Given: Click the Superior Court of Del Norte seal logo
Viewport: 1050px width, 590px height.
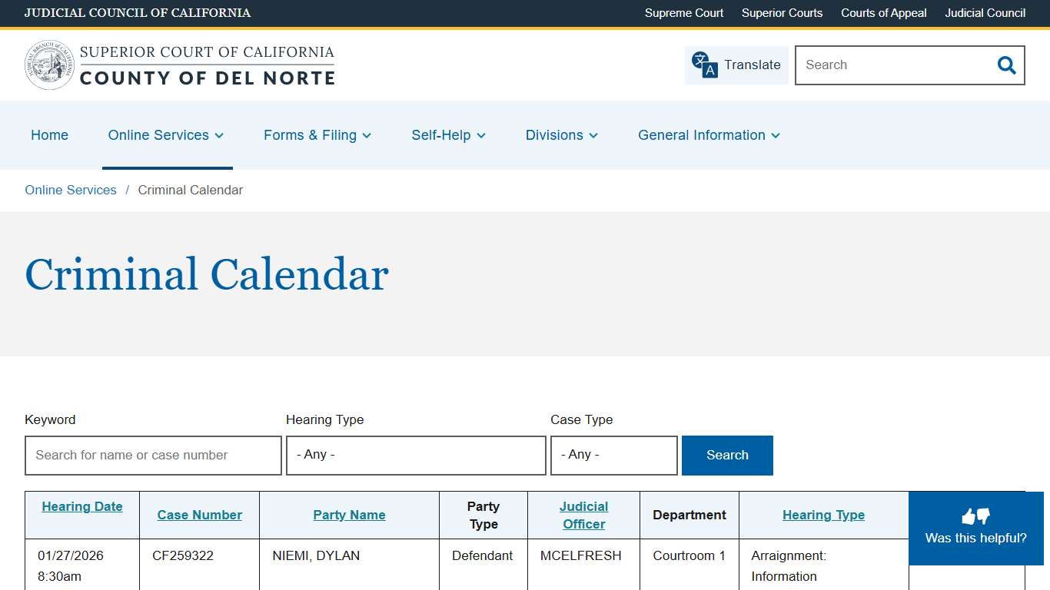Looking at the screenshot, I should coord(48,65).
